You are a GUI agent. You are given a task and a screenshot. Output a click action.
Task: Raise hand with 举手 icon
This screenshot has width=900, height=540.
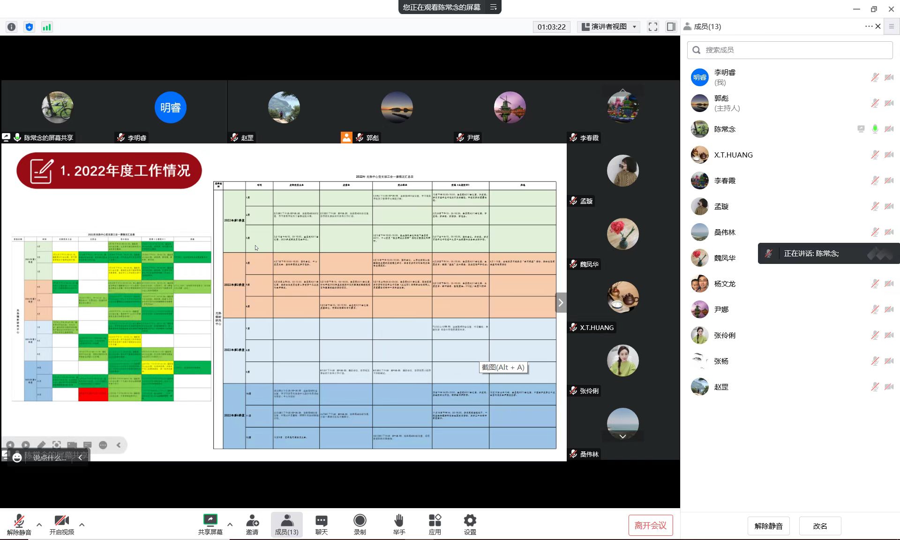point(399,524)
